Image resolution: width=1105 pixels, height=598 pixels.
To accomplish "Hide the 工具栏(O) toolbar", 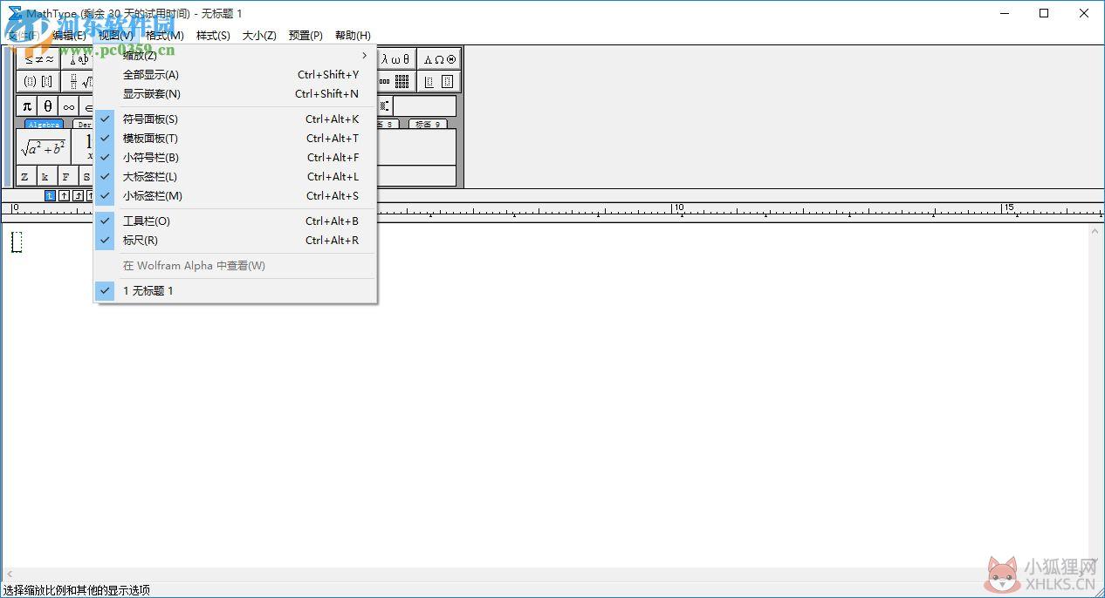I will [236, 221].
